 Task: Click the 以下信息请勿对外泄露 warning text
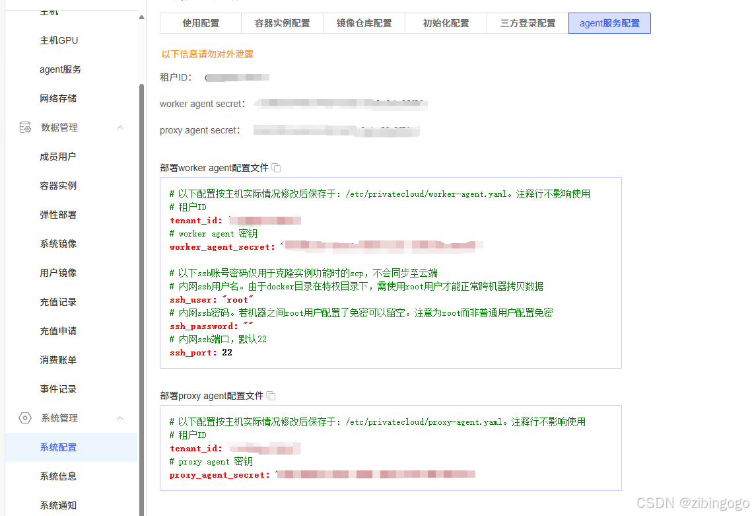pyautogui.click(x=207, y=54)
